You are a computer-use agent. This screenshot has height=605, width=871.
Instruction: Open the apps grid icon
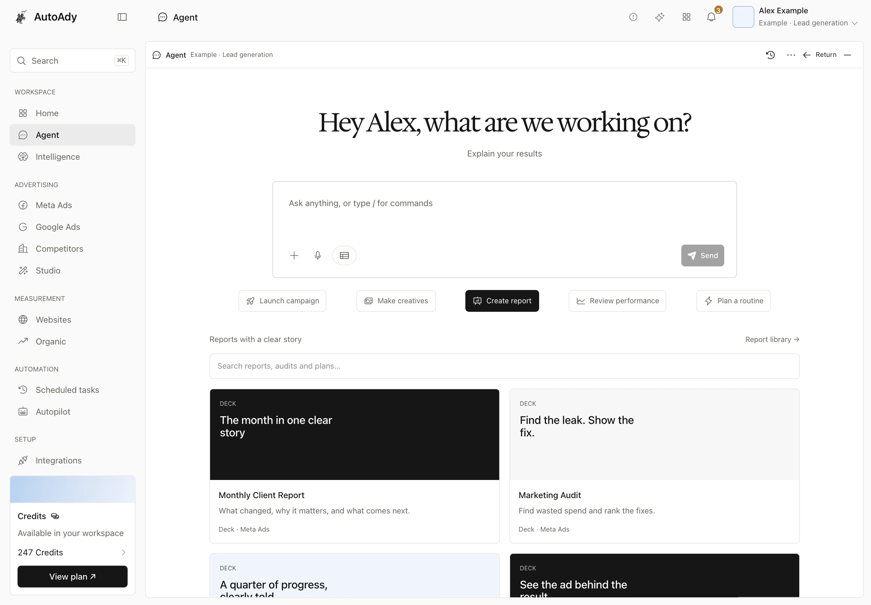tap(686, 17)
